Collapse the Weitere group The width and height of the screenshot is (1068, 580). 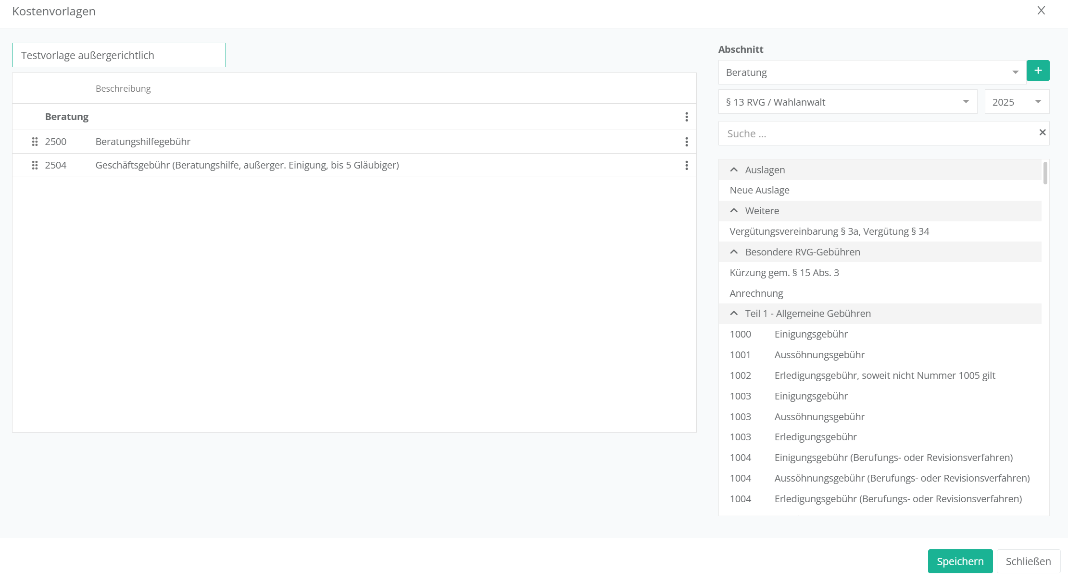tap(734, 211)
